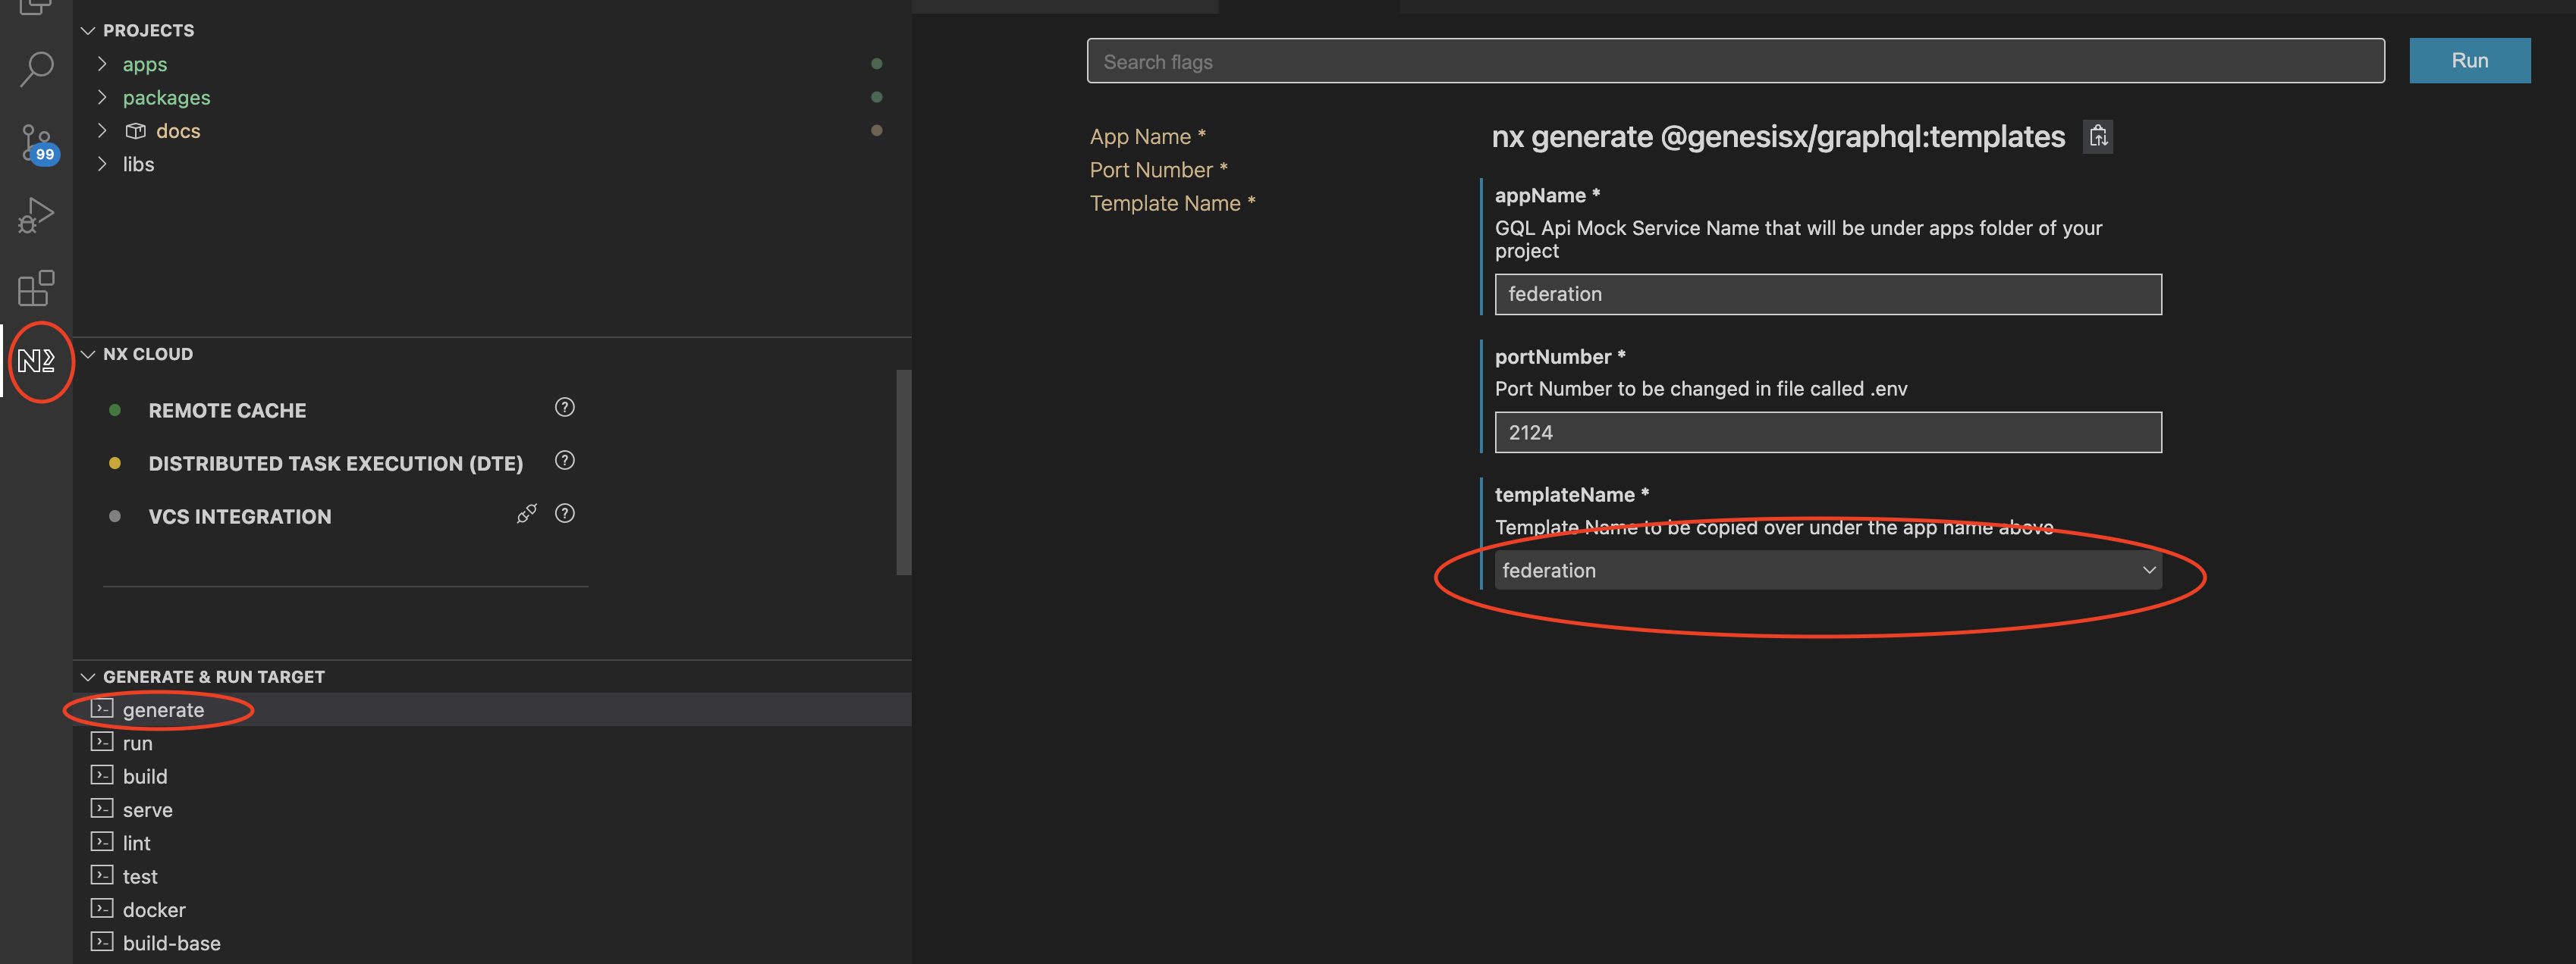The width and height of the screenshot is (2576, 964).
Task: Click the terminal icon beside test
Action: click(102, 874)
